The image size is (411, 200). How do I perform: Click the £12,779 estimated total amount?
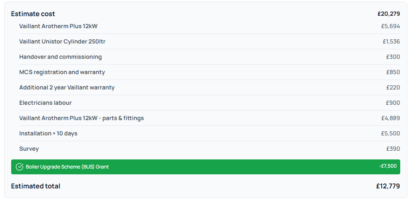[x=388, y=186]
